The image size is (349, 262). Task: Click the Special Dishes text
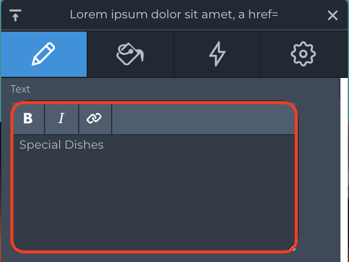62,145
